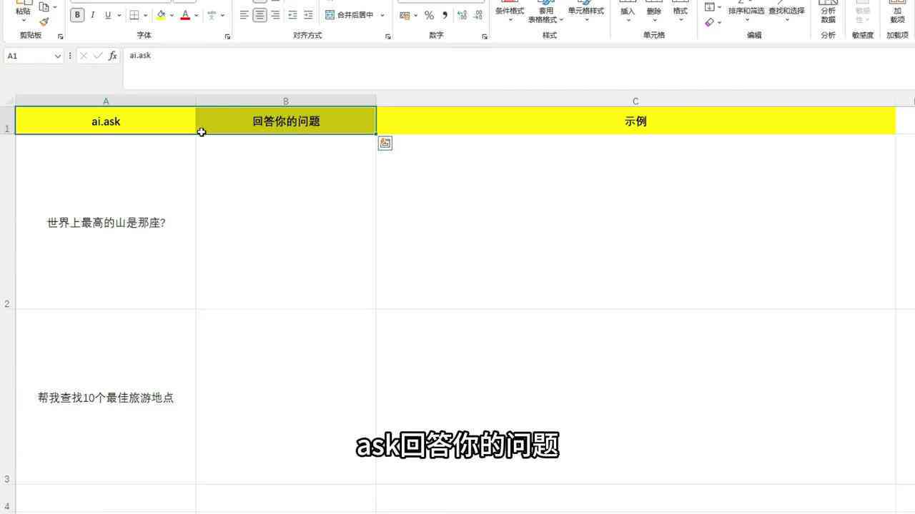Viewport: 915px width, 514px height.
Task: Click Add-ins (加载项) button
Action: (x=897, y=13)
